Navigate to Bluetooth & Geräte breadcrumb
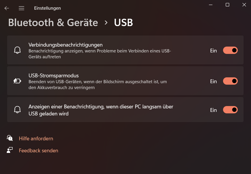The height and width of the screenshot is (174, 251). click(x=53, y=23)
